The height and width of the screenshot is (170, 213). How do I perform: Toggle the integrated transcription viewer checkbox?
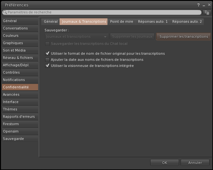click(48, 66)
